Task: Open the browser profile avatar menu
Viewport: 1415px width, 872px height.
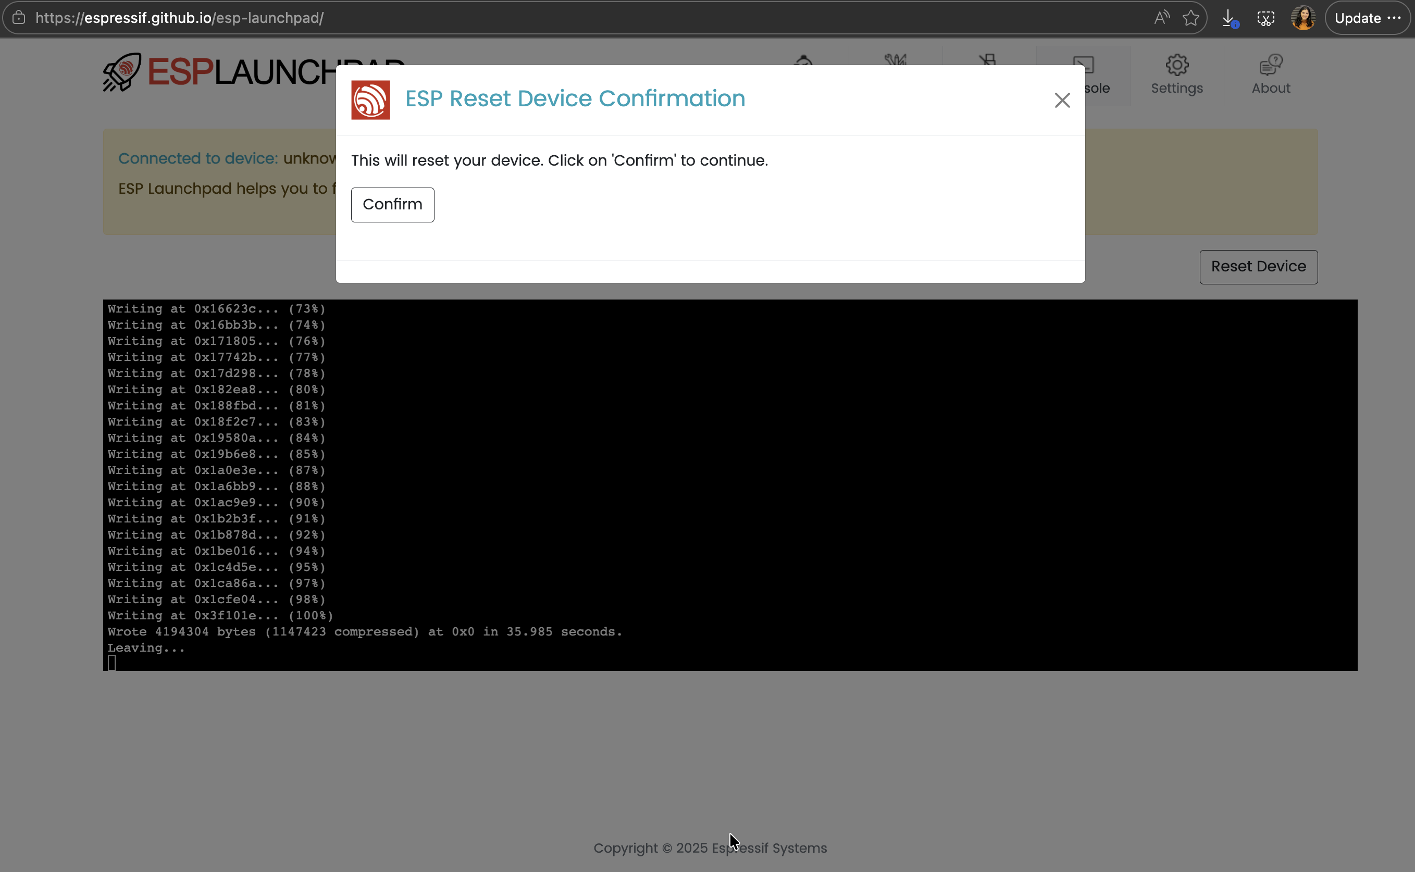Action: click(1303, 18)
